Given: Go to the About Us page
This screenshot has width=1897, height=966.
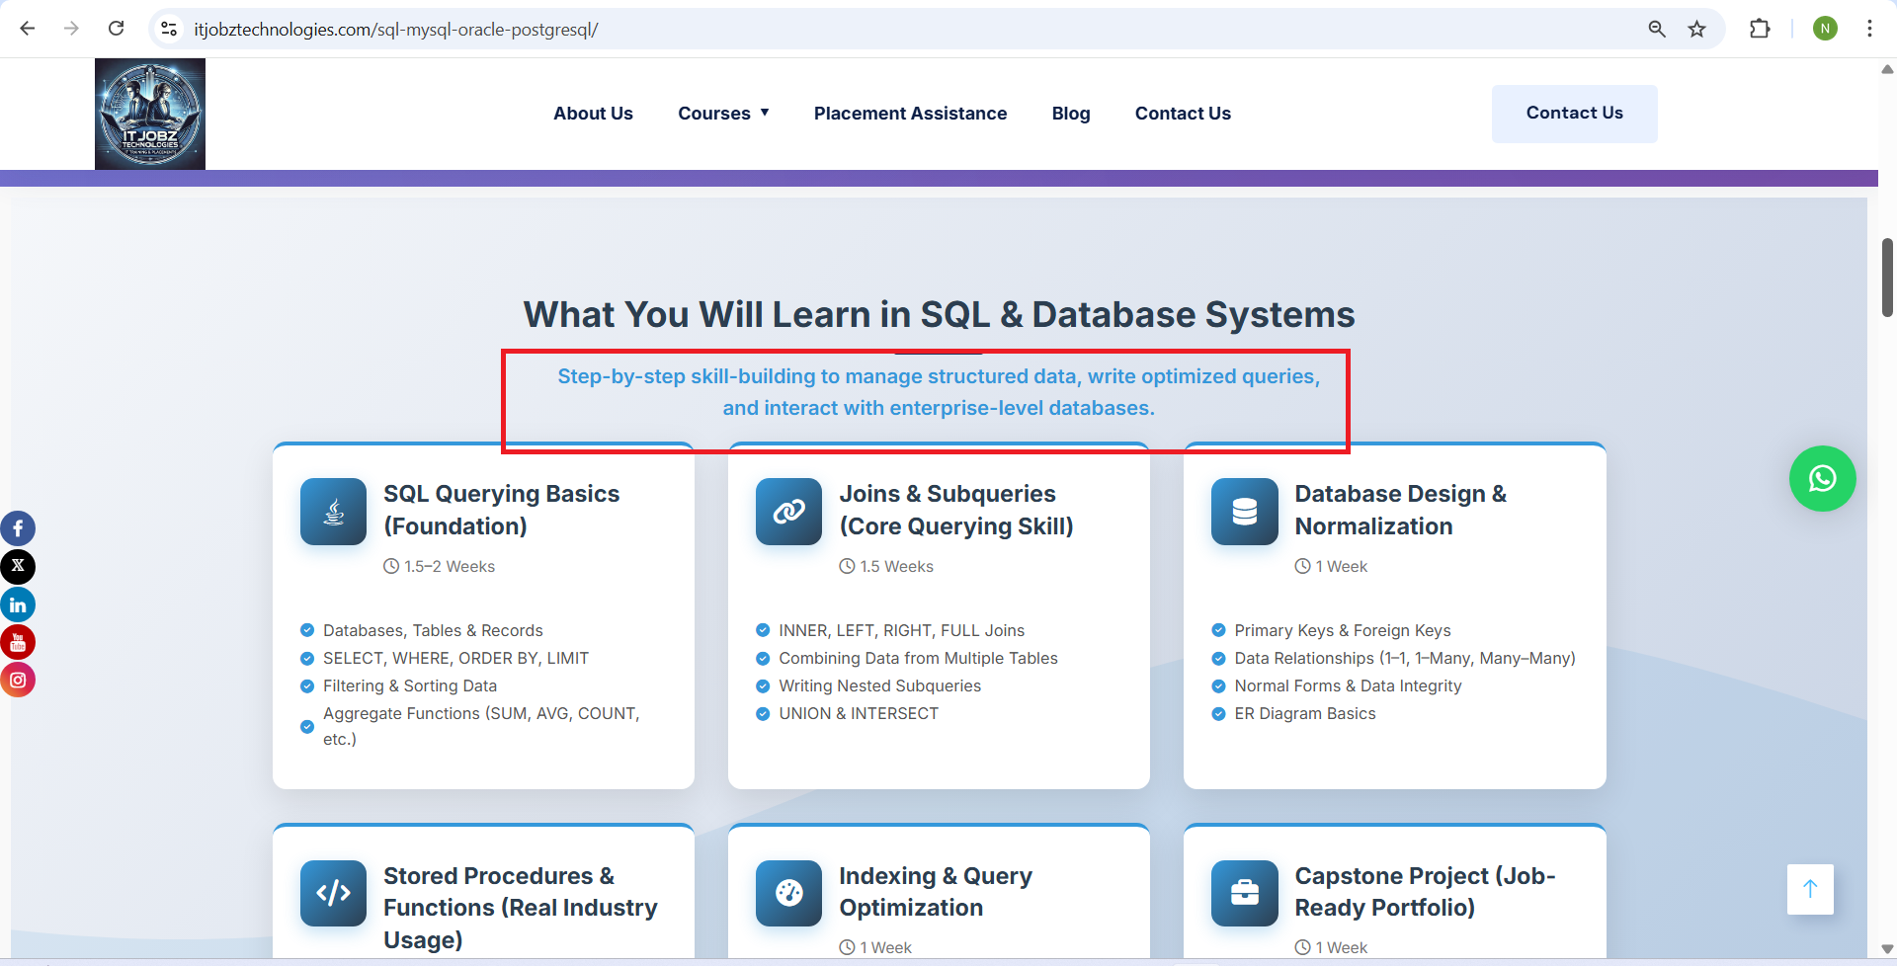Looking at the screenshot, I should pos(593,114).
